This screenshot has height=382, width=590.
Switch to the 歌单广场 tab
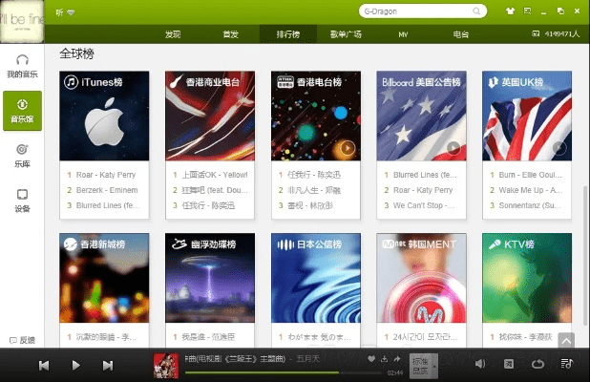pos(346,34)
